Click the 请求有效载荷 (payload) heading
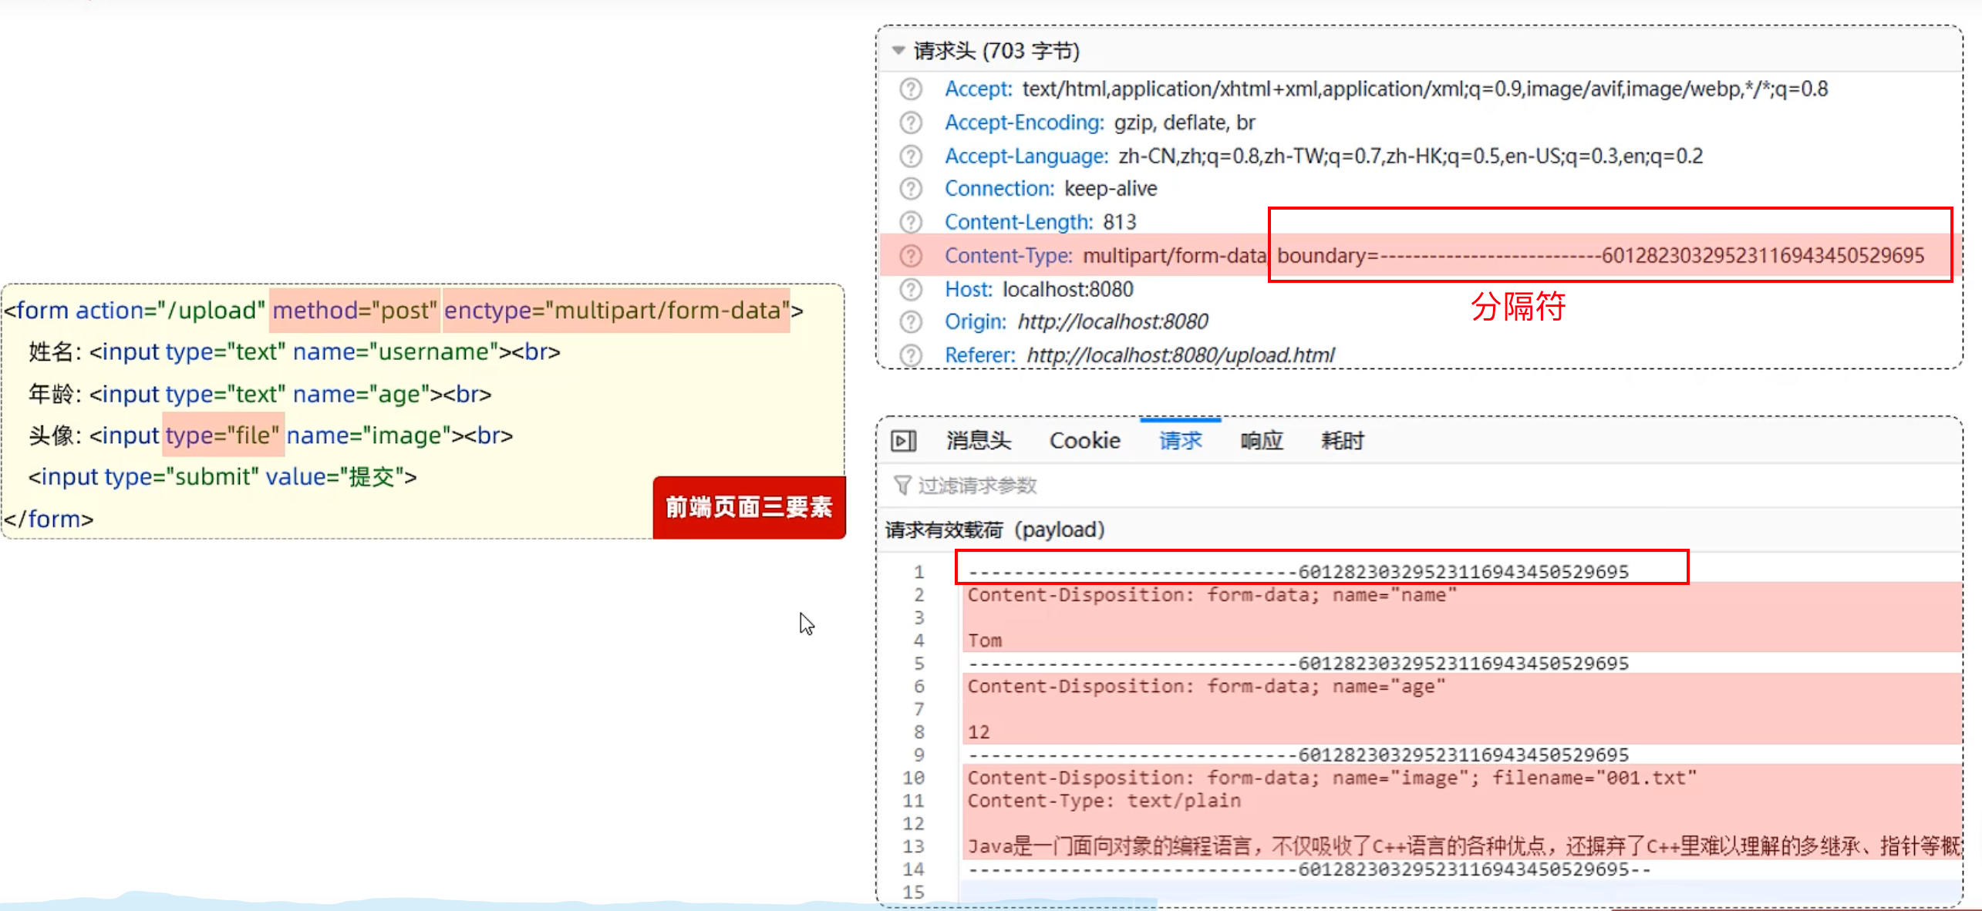This screenshot has height=911, width=1982. click(995, 530)
